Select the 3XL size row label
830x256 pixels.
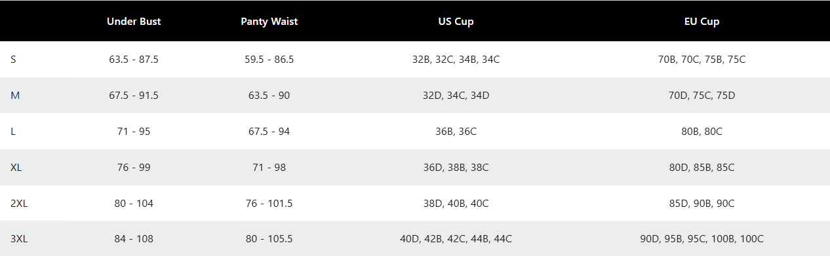(x=19, y=239)
